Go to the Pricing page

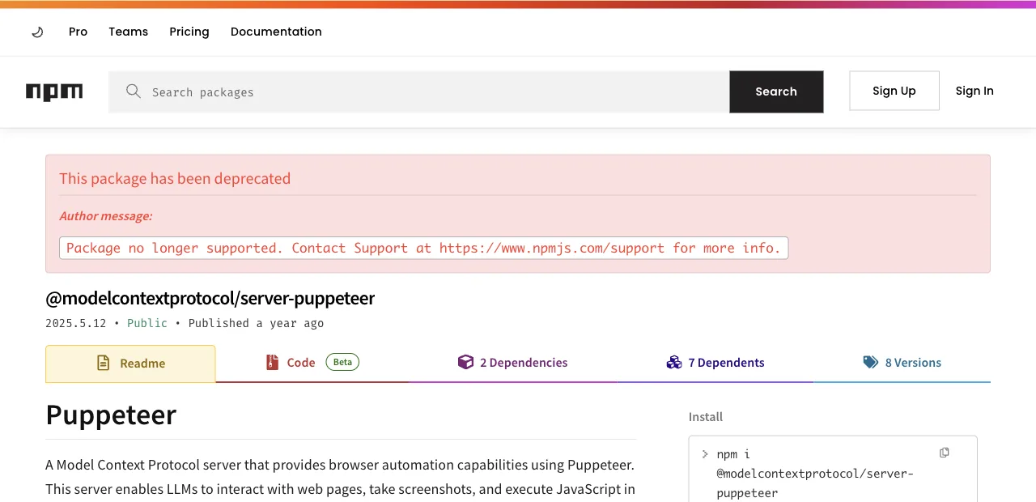click(189, 32)
